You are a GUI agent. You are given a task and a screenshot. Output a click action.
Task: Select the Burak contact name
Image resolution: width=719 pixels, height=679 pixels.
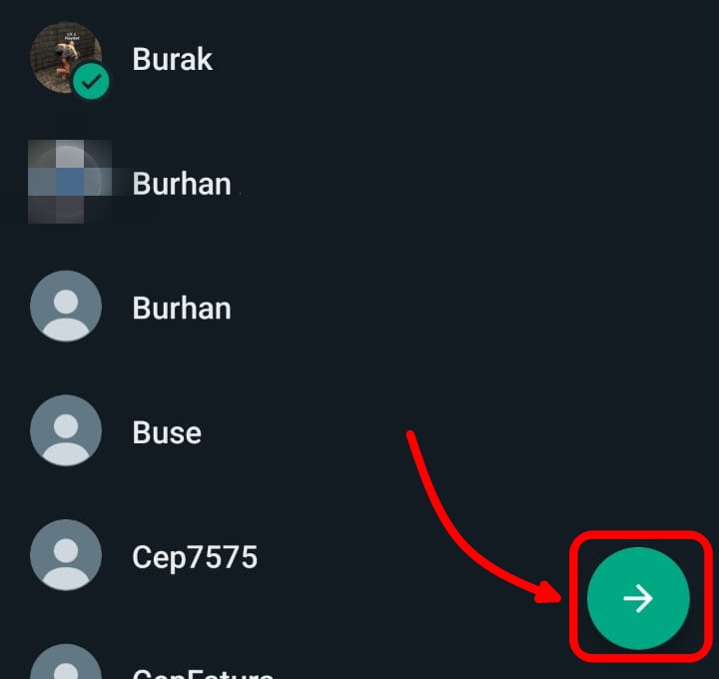click(x=173, y=59)
